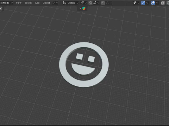Click the transform orientation axes icon
This screenshot has width=169, height=126.
click(x=64, y=3)
